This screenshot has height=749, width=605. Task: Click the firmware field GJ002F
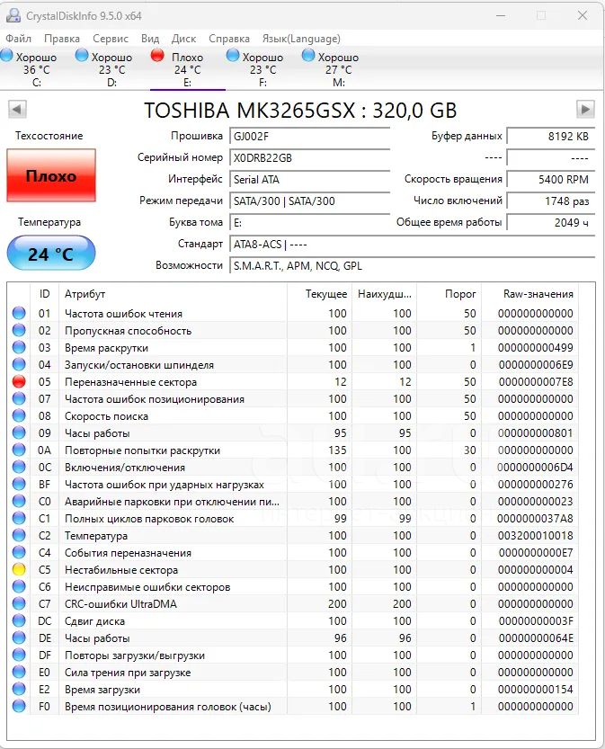[x=309, y=136]
